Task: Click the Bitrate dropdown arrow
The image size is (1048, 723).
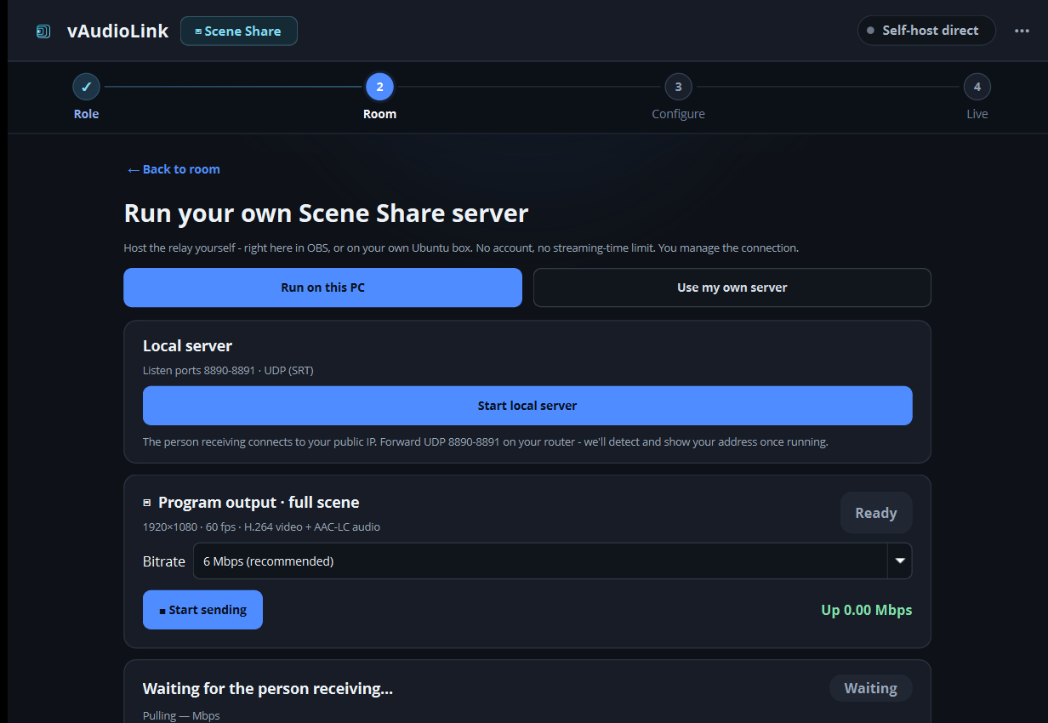Action: [900, 561]
